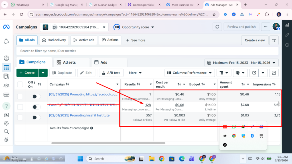Open the Promoting Insaf it Institute campaign link
Viewport: 292px width, 164px height.
tap(79, 115)
